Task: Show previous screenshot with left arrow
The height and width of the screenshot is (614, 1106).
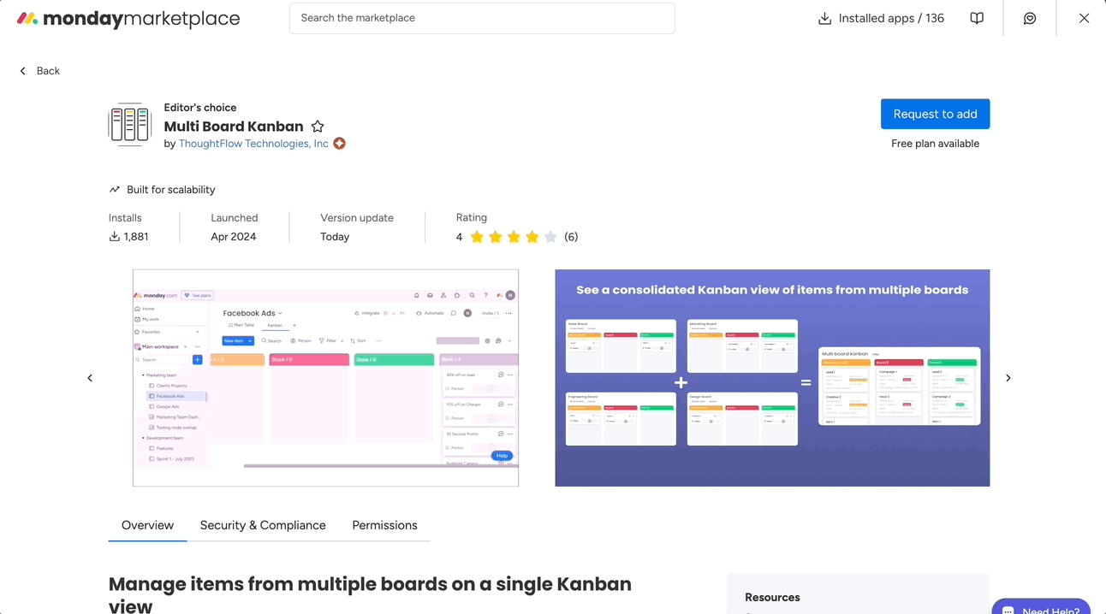Action: [90, 378]
